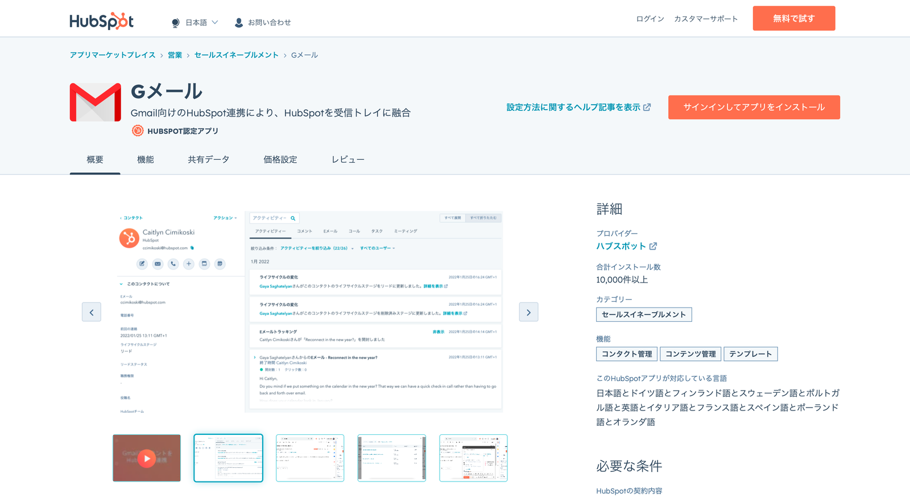Select the fifth carousel thumbnail
The image size is (910, 498).
[x=473, y=458]
